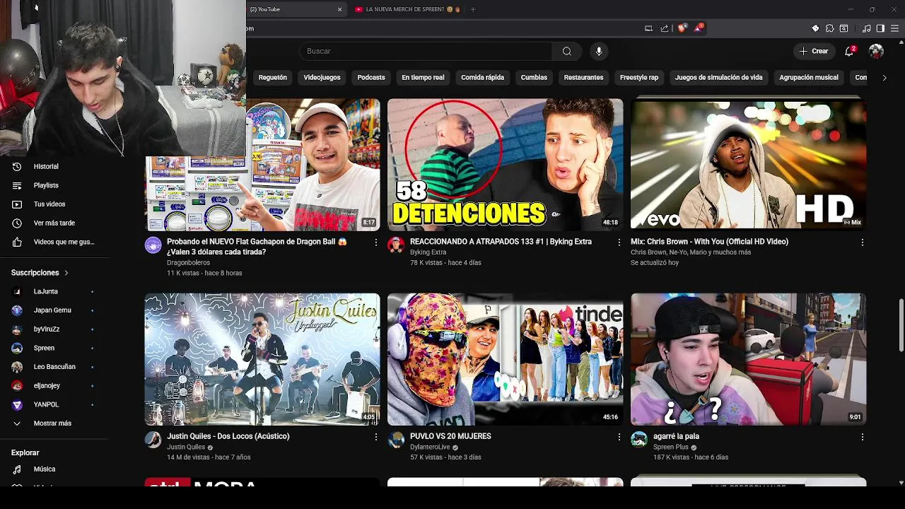Open the DylanteroLive channel link
Image resolution: width=905 pixels, height=509 pixels.
click(x=430, y=447)
